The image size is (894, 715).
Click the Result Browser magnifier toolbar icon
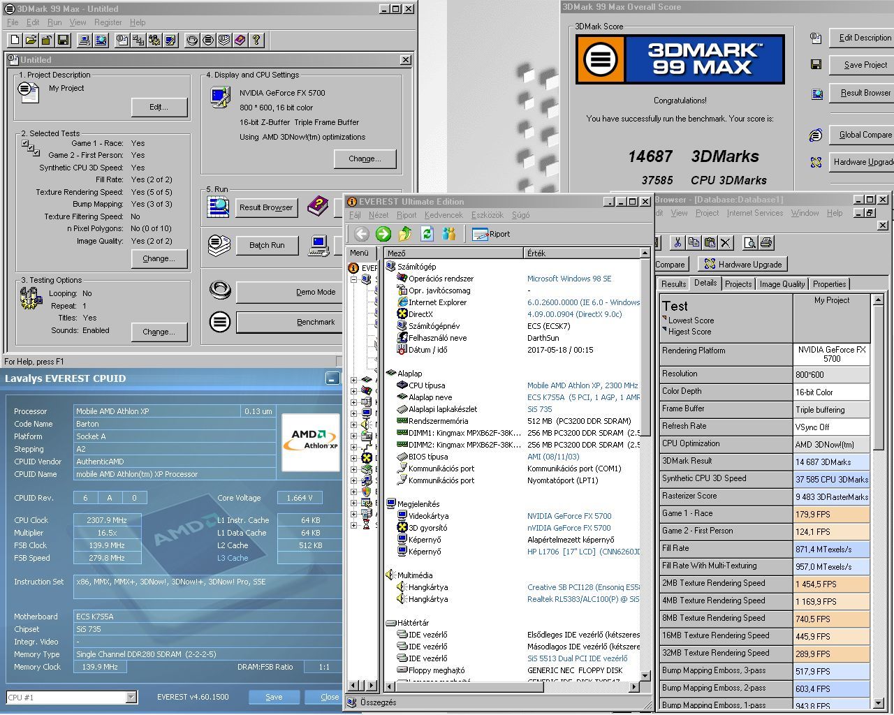click(x=100, y=40)
